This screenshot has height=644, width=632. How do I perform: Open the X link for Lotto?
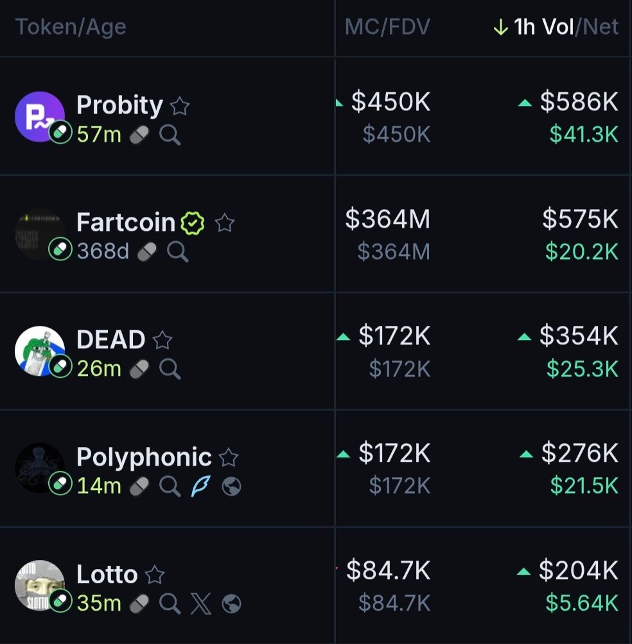200,603
